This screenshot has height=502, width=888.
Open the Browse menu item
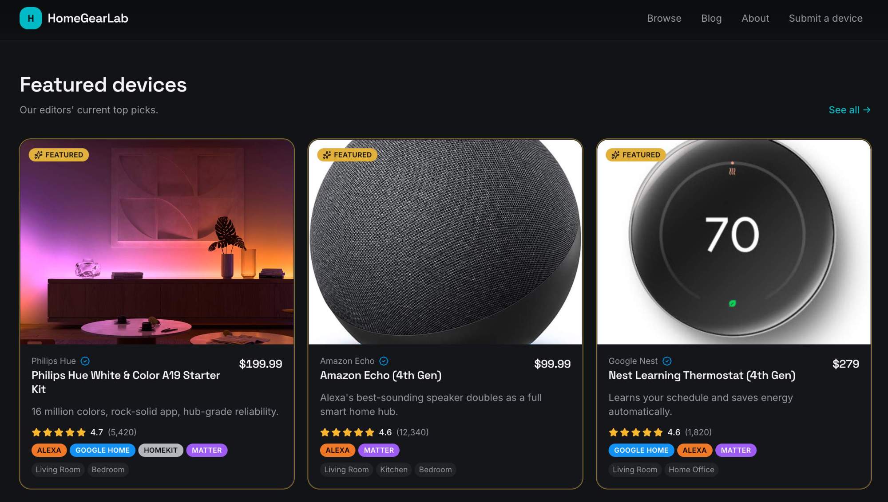coord(664,18)
